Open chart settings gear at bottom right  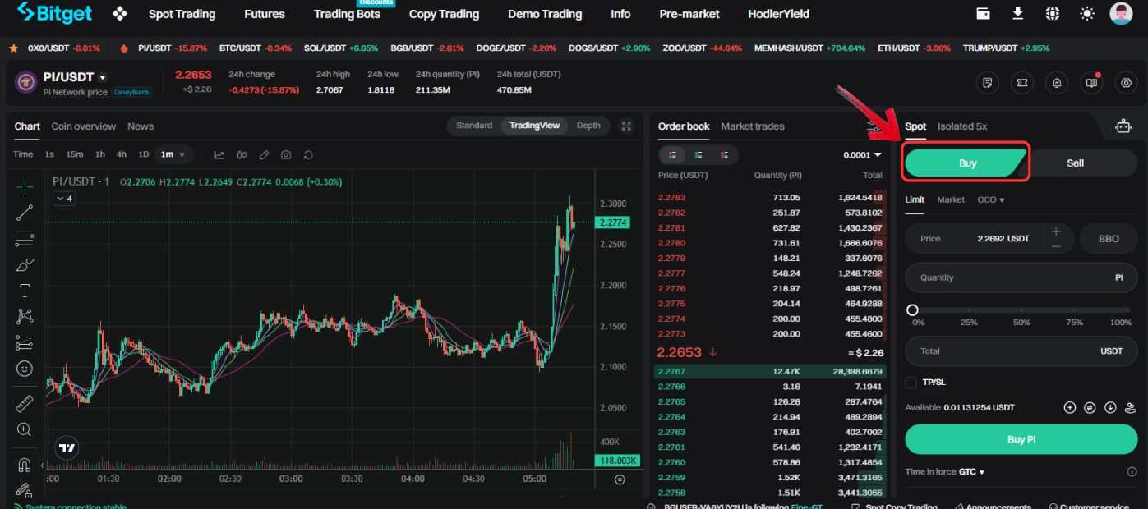coord(620,479)
